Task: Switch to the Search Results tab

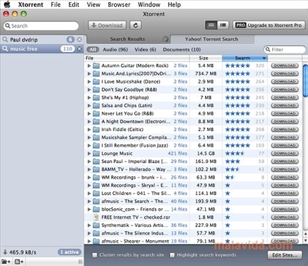Action: [x=127, y=39]
